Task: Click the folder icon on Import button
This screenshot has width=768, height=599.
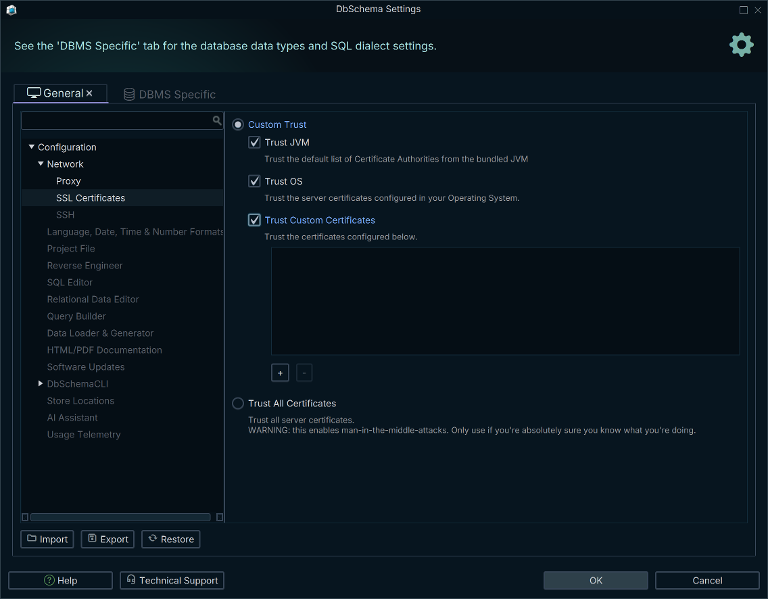Action: [32, 538]
